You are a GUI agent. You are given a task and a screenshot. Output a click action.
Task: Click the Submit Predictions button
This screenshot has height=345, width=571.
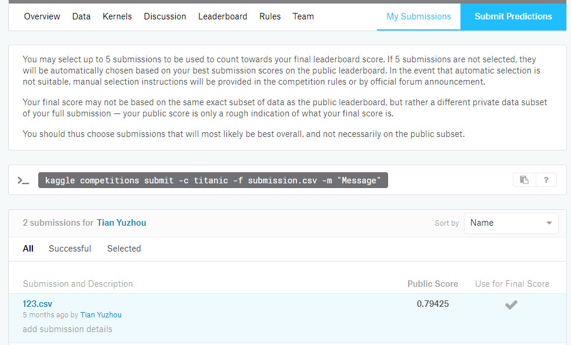click(x=513, y=16)
